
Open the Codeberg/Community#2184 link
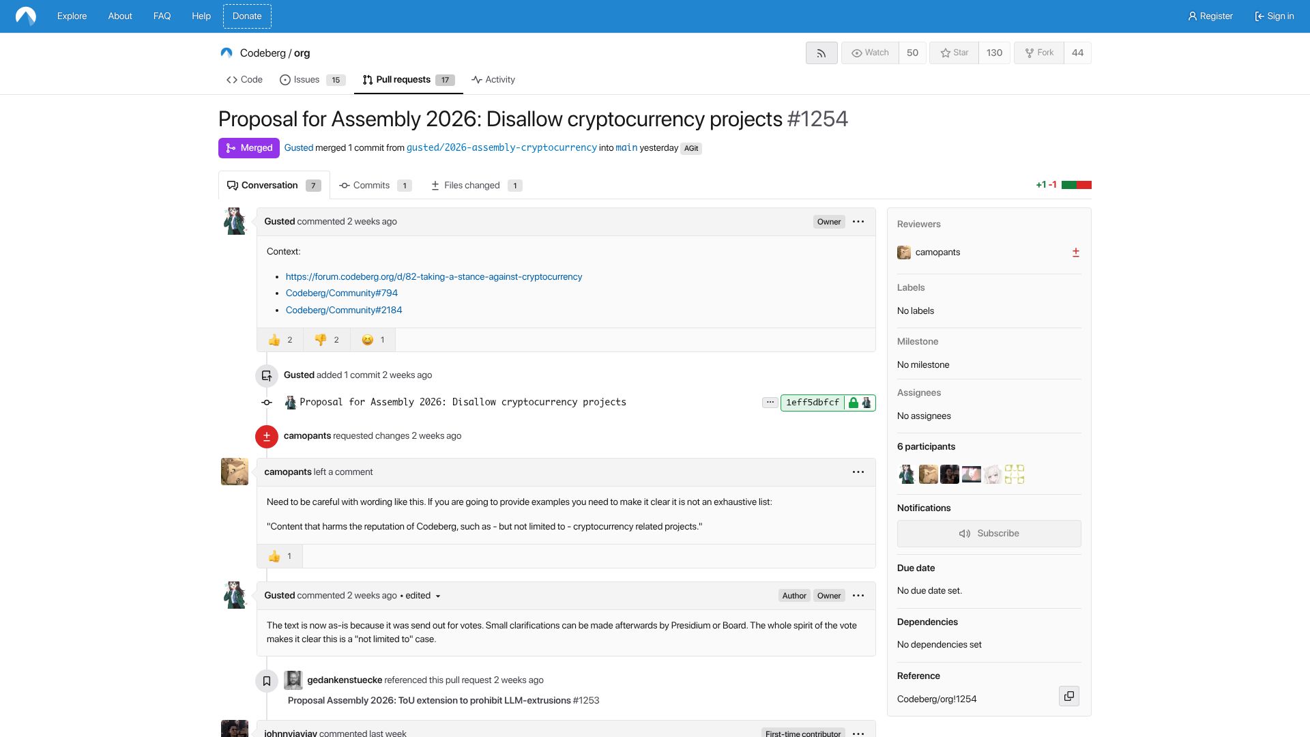point(344,310)
